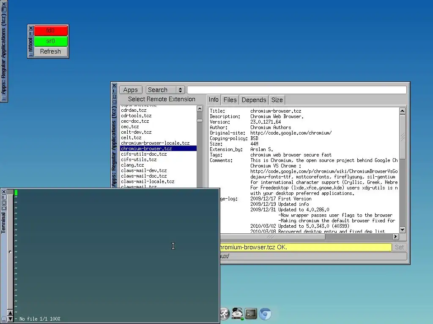
Task: Close the Terminal window with its X button
Action: [4, 192]
